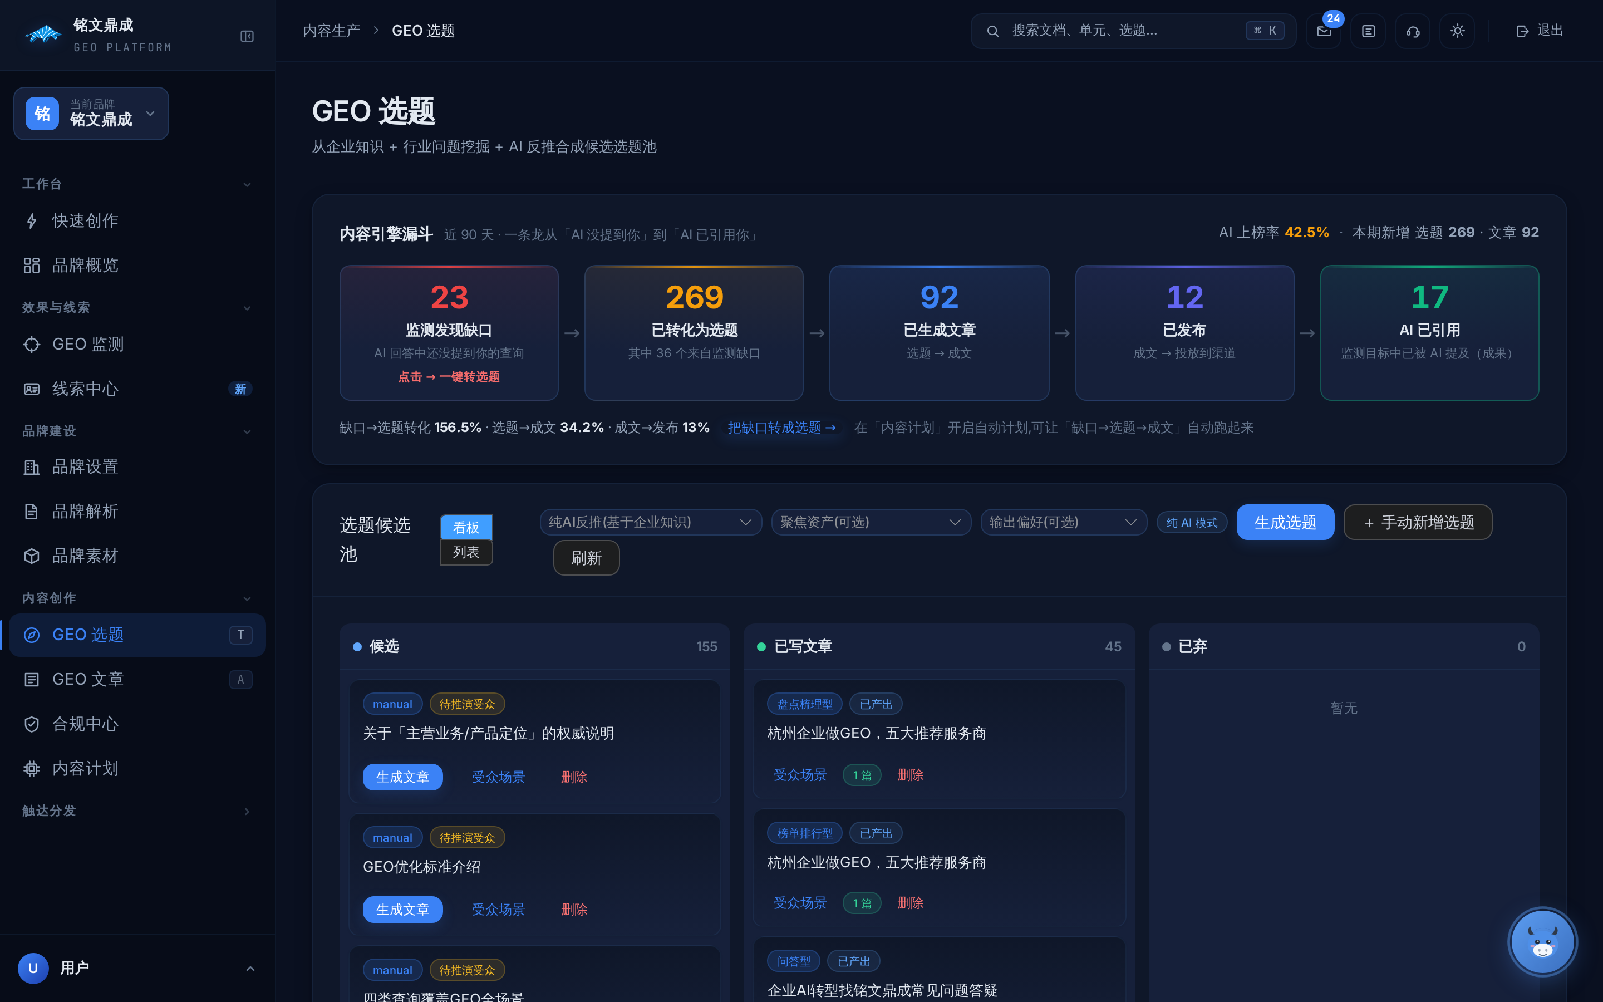Click the 1 篇 badge on 盘点梳理型 card
The height and width of the screenshot is (1002, 1603).
point(862,775)
